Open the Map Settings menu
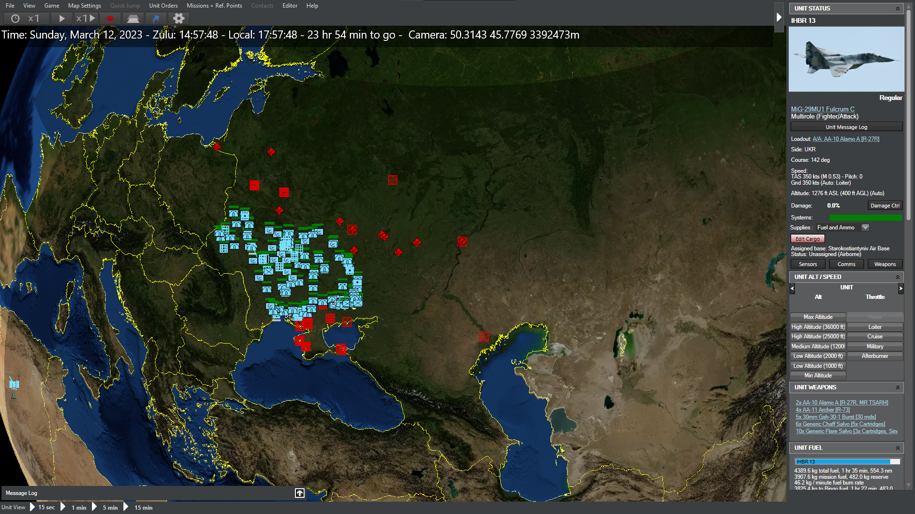Image resolution: width=915 pixels, height=514 pixels. point(84,6)
